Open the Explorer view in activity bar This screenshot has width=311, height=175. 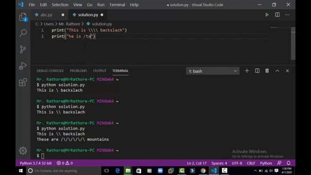(23, 17)
